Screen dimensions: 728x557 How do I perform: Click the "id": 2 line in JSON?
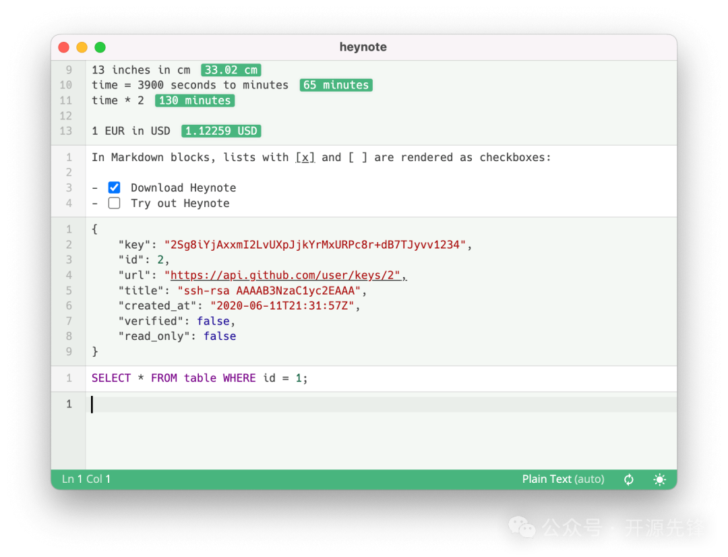[144, 260]
